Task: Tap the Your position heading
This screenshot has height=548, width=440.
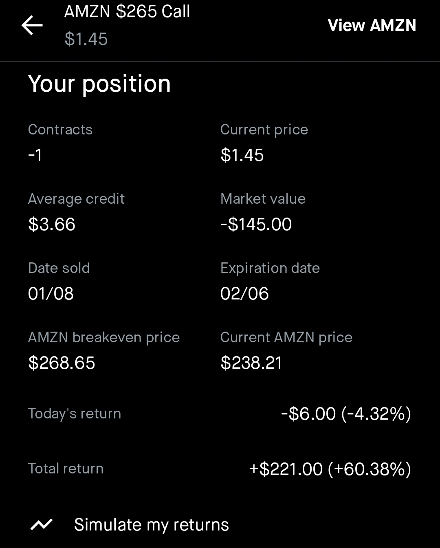Action: 99,84
